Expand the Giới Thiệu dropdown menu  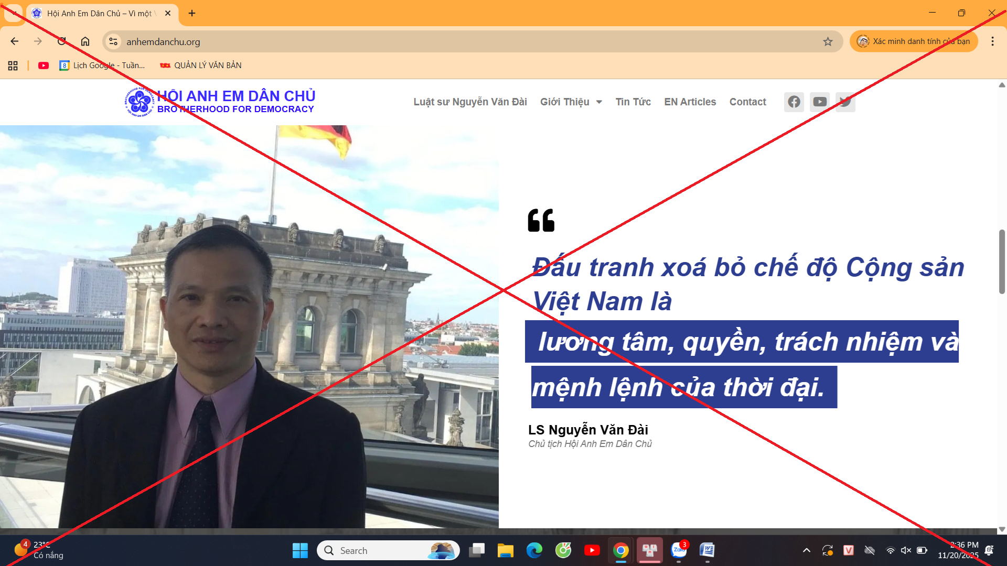tap(571, 102)
